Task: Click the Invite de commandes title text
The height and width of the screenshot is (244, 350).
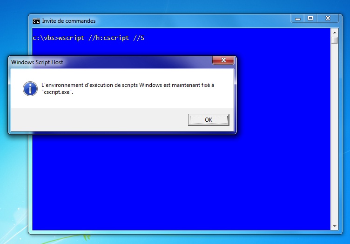Action: click(x=69, y=21)
